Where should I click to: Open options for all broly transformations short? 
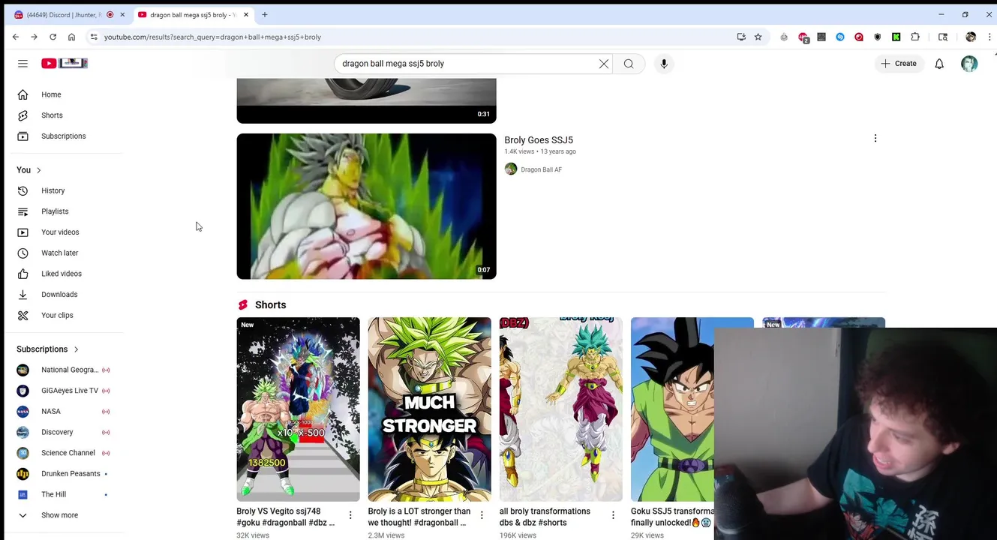[613, 515]
